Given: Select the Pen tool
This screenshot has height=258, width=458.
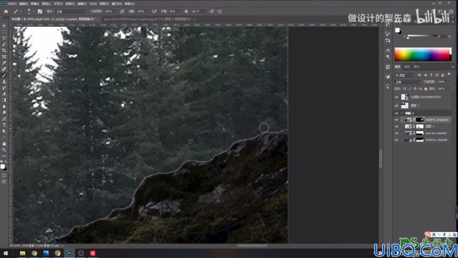Looking at the screenshot, I should (x=4, y=119).
